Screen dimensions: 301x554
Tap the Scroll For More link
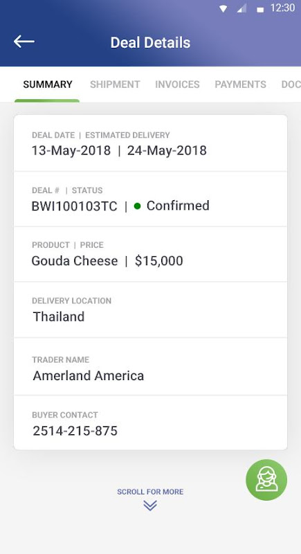150,492
